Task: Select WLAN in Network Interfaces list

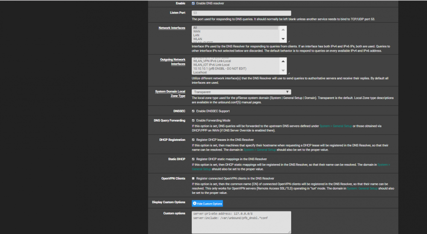Action: click(x=236, y=39)
